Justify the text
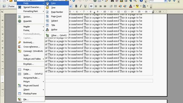183x103 pixels. pyautogui.click(x=105, y=6)
